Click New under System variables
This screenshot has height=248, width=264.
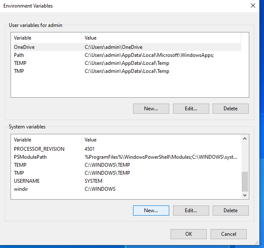[x=151, y=211]
